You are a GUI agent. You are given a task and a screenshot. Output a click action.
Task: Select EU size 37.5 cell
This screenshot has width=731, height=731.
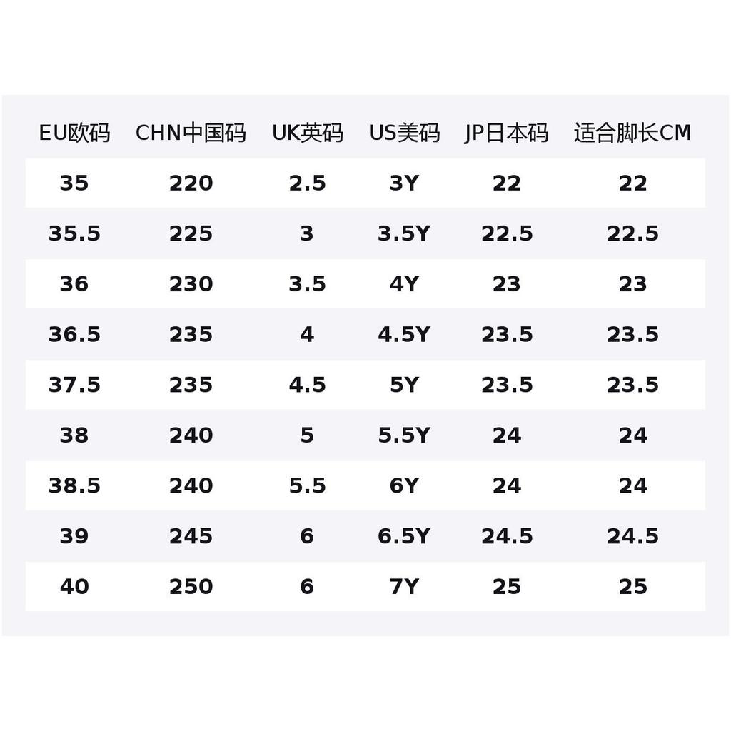click(x=74, y=385)
